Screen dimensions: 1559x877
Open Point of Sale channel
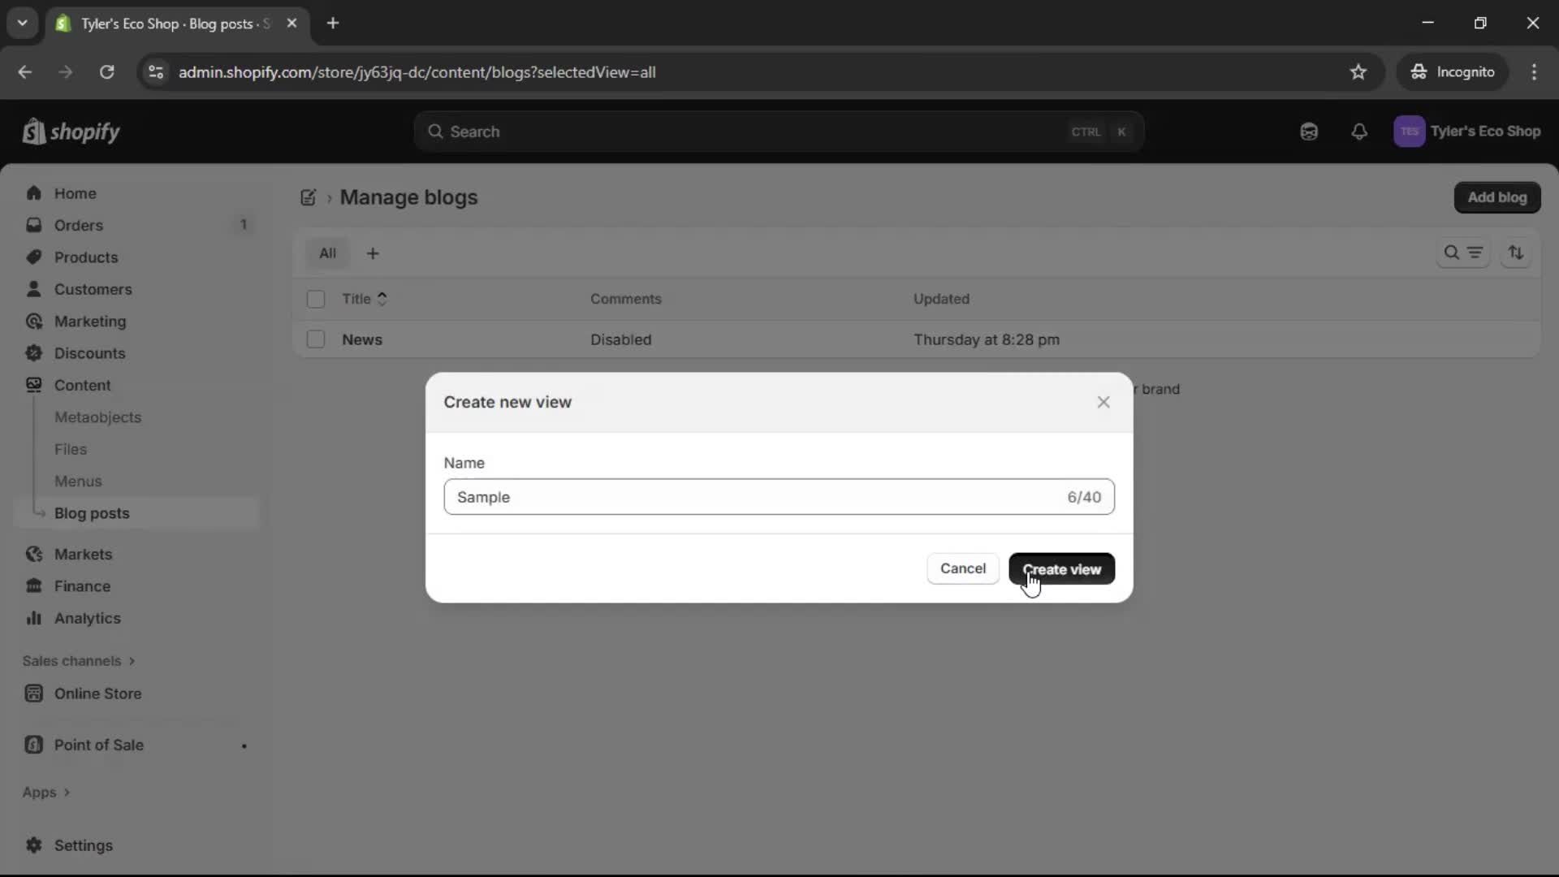(97, 745)
